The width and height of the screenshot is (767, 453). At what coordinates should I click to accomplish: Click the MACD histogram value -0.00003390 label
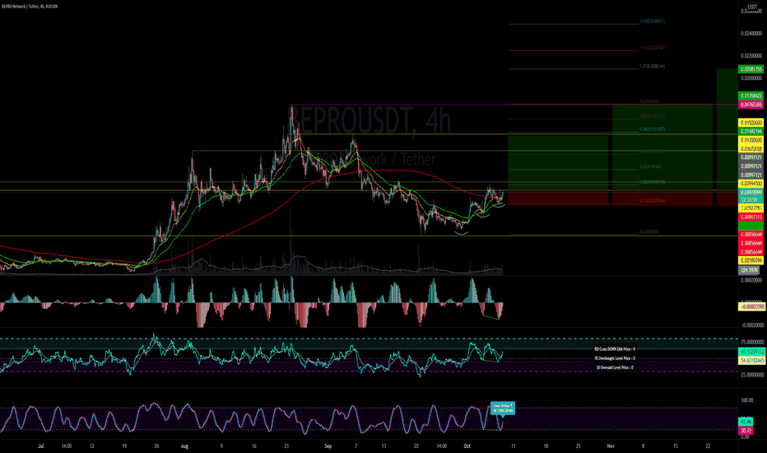(751, 306)
